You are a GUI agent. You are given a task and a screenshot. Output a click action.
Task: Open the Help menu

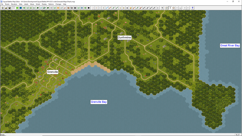[65, 4]
